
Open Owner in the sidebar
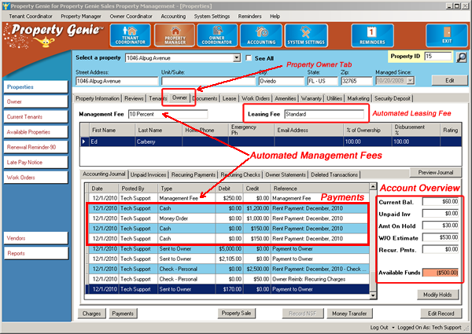click(x=36, y=101)
